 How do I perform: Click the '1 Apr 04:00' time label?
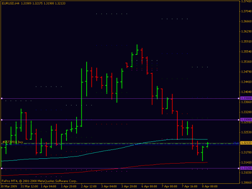coord(48,187)
